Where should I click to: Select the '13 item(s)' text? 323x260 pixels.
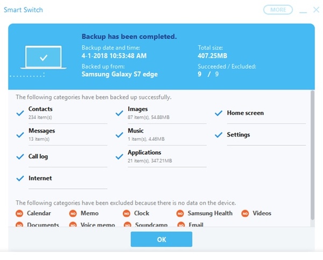pos(39,139)
